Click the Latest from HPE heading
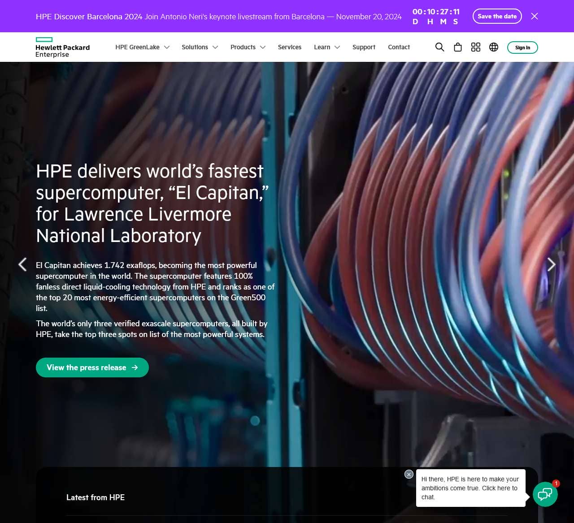This screenshot has width=574, height=523. click(x=96, y=497)
